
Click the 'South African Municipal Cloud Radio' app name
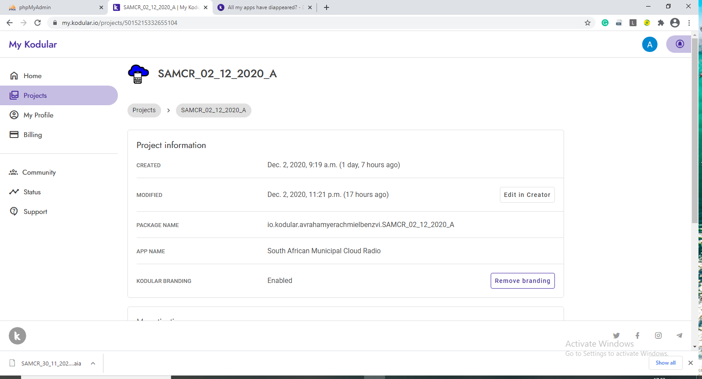(x=324, y=251)
